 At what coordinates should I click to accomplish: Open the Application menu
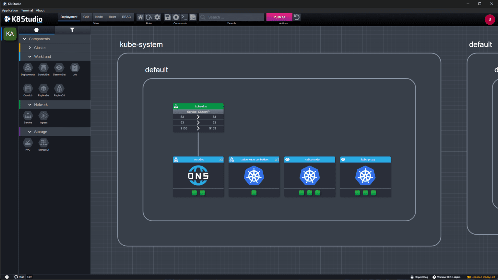10,10
